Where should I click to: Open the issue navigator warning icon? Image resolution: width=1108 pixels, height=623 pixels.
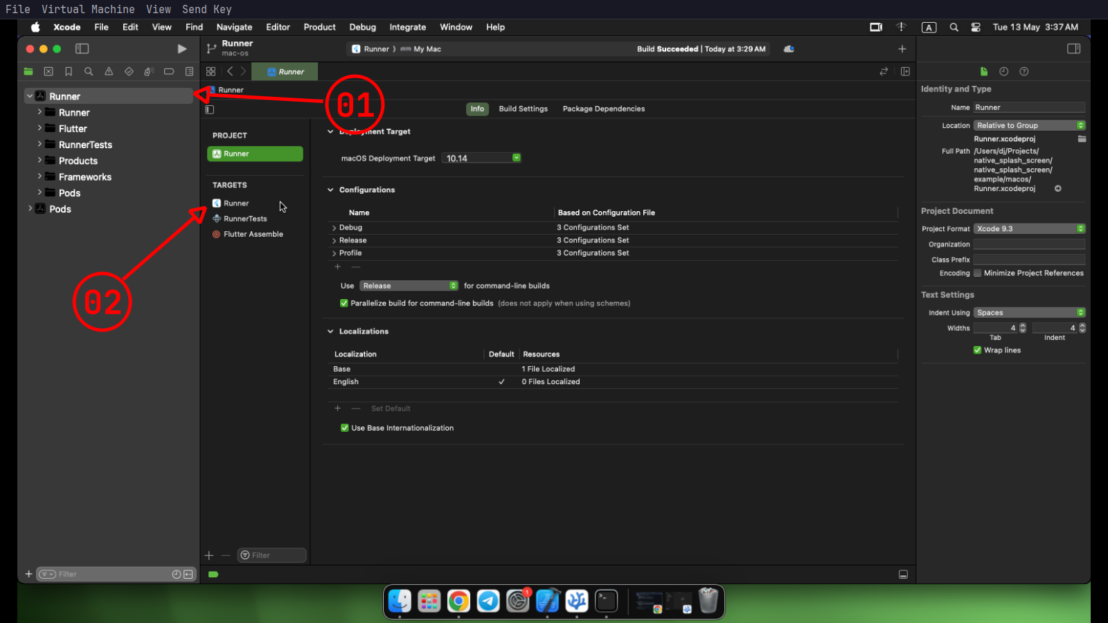[109, 71]
